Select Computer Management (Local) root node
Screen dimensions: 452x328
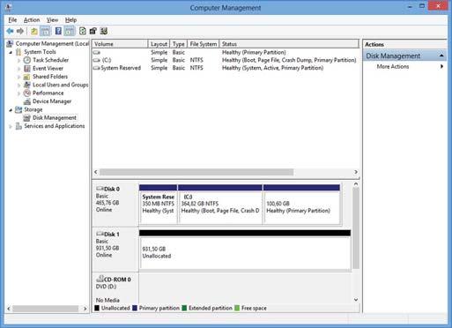pos(48,43)
